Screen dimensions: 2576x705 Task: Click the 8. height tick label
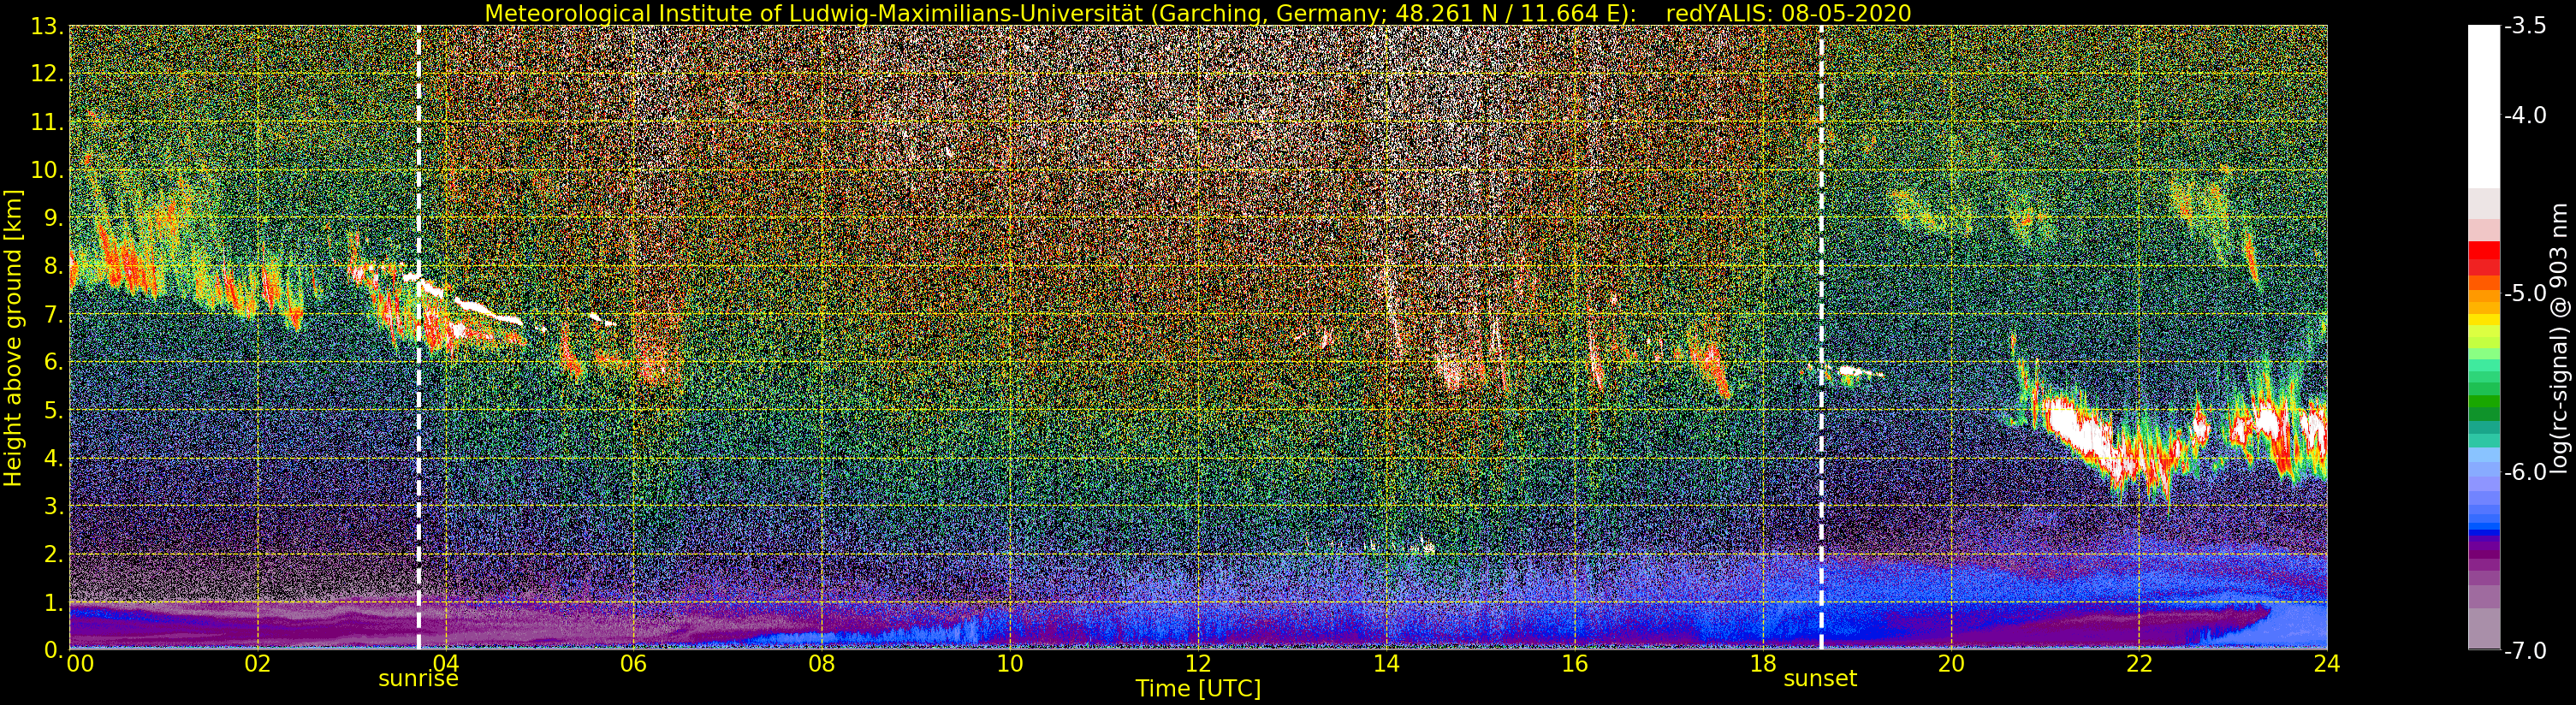(x=53, y=266)
